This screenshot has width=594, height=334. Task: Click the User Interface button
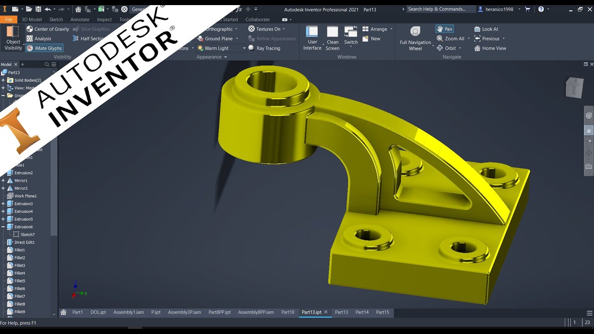coord(312,38)
